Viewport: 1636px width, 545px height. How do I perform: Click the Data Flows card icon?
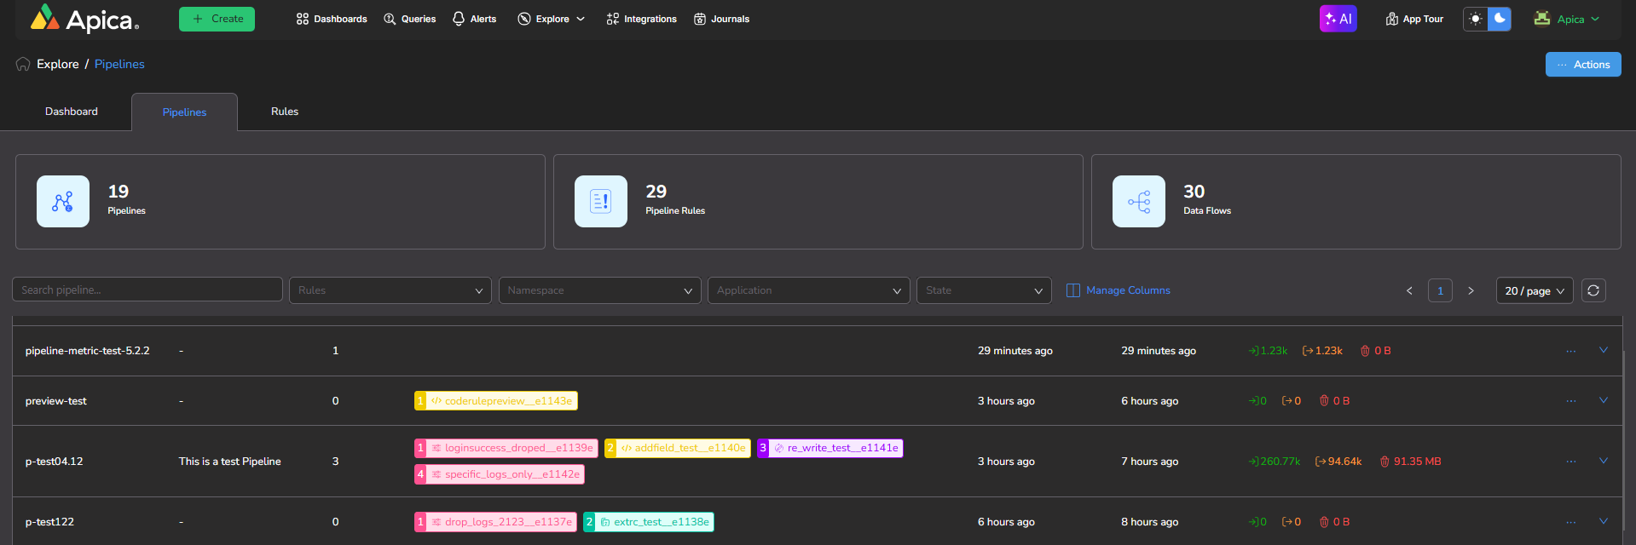click(x=1138, y=202)
